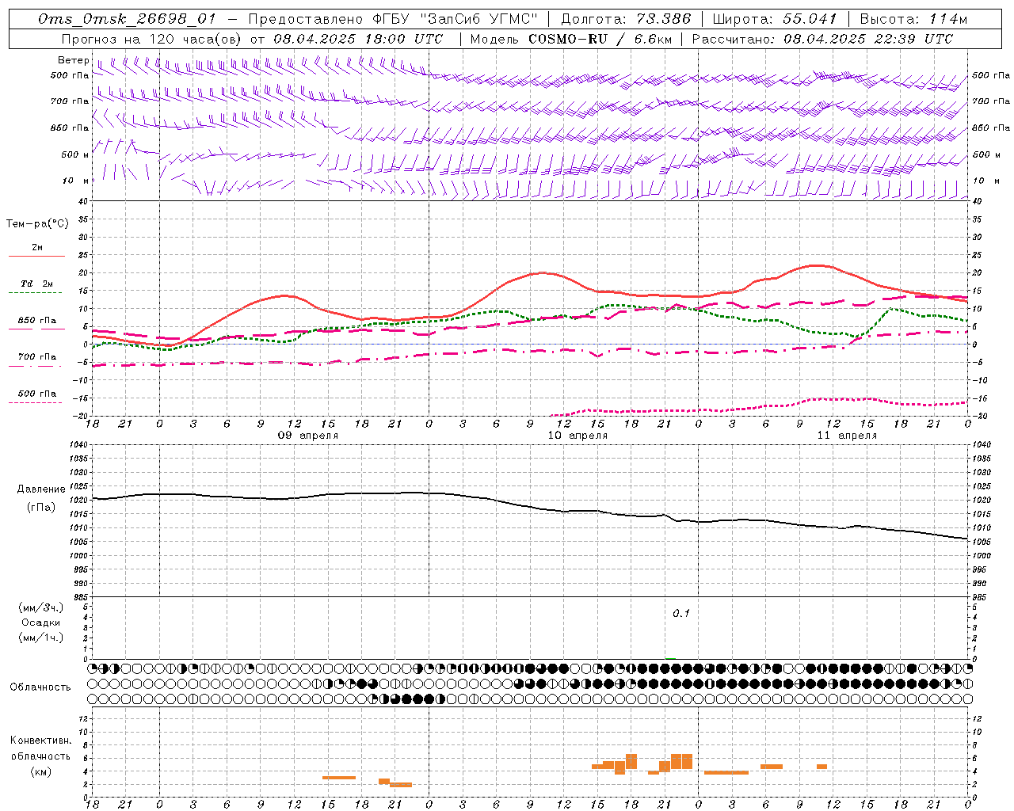
Task: Click the Давление pressure panel label
Action: [41, 489]
